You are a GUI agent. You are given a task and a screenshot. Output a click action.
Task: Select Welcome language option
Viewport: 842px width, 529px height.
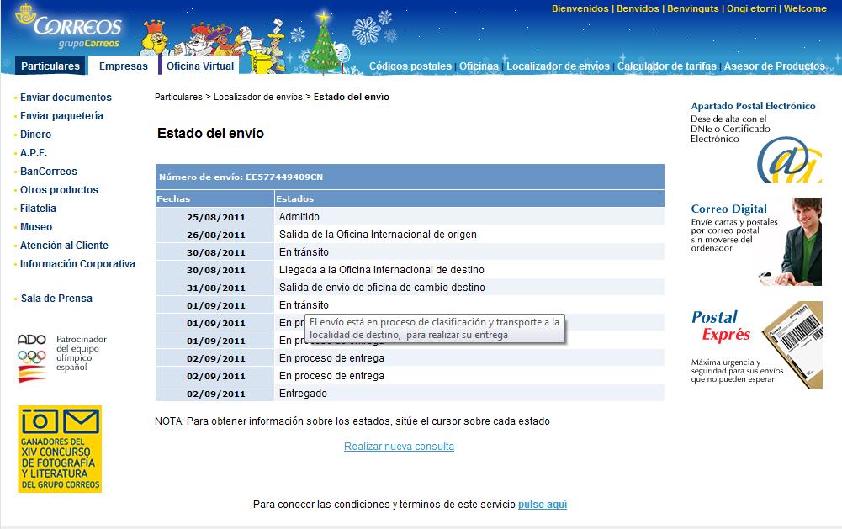(x=805, y=8)
